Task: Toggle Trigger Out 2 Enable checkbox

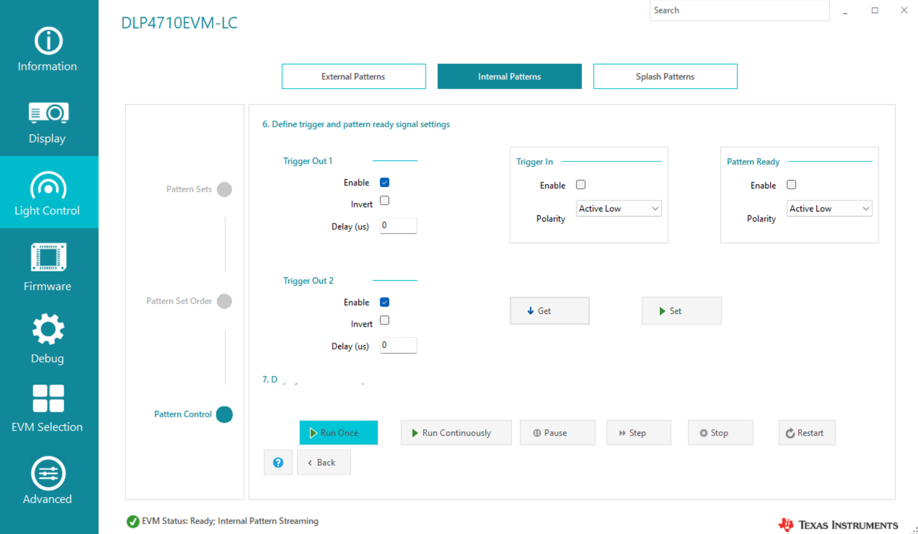Action: [384, 302]
